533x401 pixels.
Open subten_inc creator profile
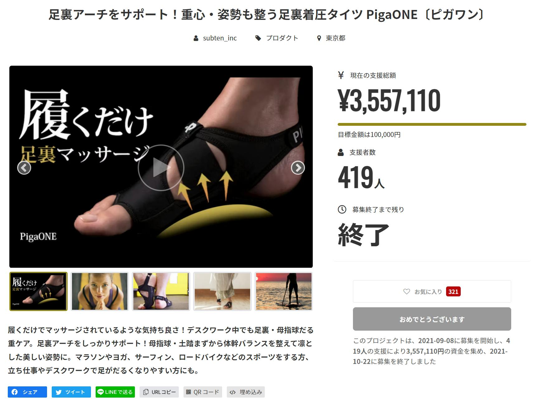point(220,38)
